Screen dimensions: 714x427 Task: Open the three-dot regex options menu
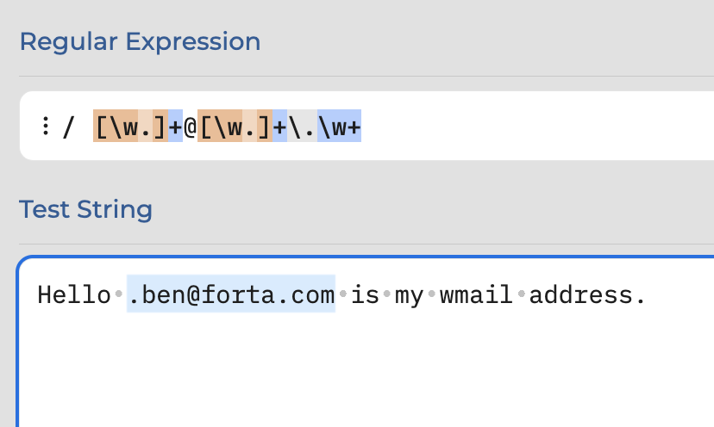tap(45, 126)
